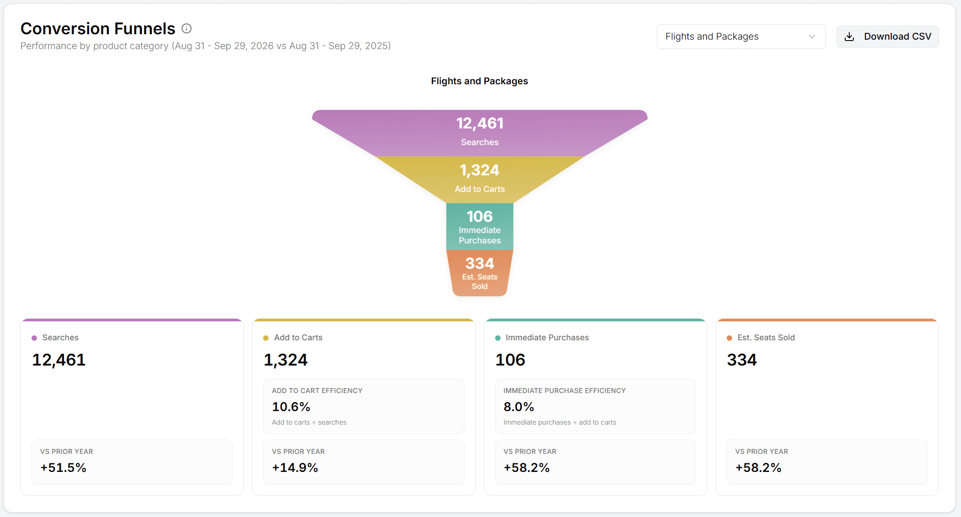
Task: Click the performance date range subtitle
Action: [x=205, y=46]
